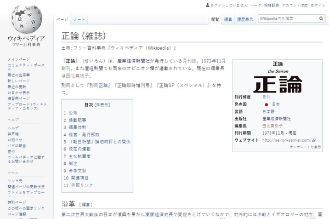The height and width of the screenshot is (219, 329).
Task: Click 編集 link beside 沿革 heading
Action: coord(86,205)
